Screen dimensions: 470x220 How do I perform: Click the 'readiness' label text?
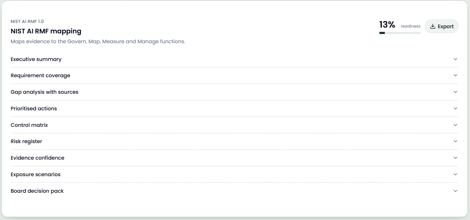411,26
